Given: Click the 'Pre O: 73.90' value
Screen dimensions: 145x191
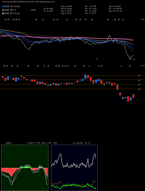Looking at the screenshot, I should 91,6.
